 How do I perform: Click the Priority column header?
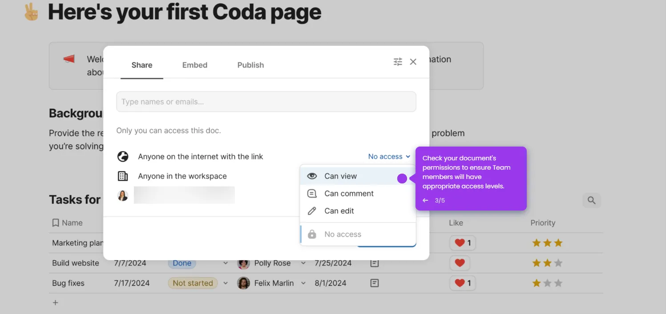[x=543, y=223]
